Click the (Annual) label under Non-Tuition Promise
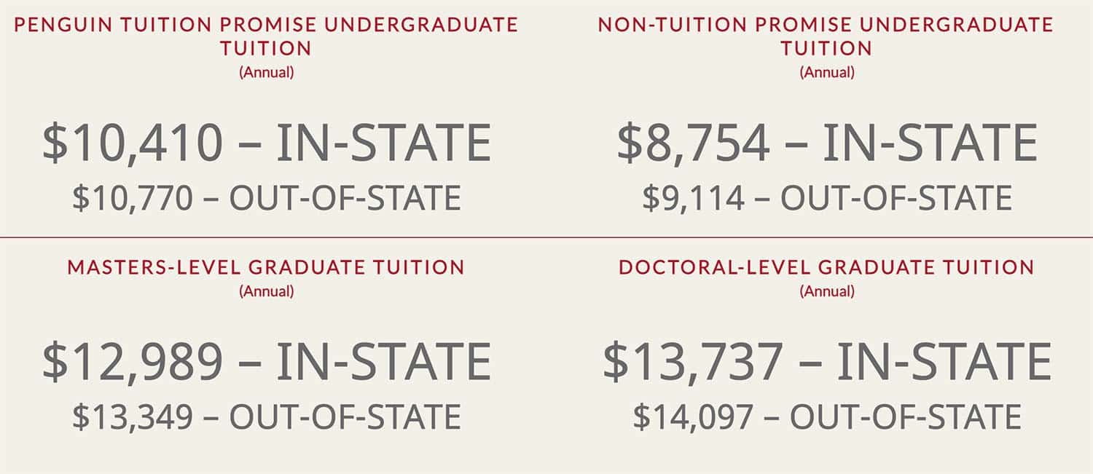The width and height of the screenshot is (1093, 474). pyautogui.click(x=826, y=73)
